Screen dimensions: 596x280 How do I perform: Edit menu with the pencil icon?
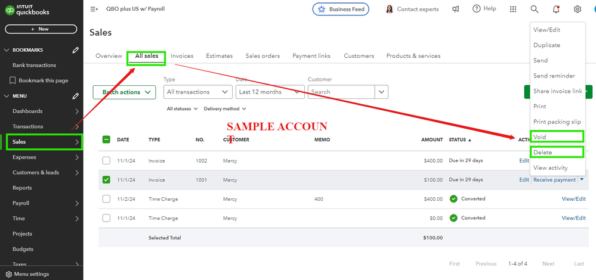tap(76, 96)
